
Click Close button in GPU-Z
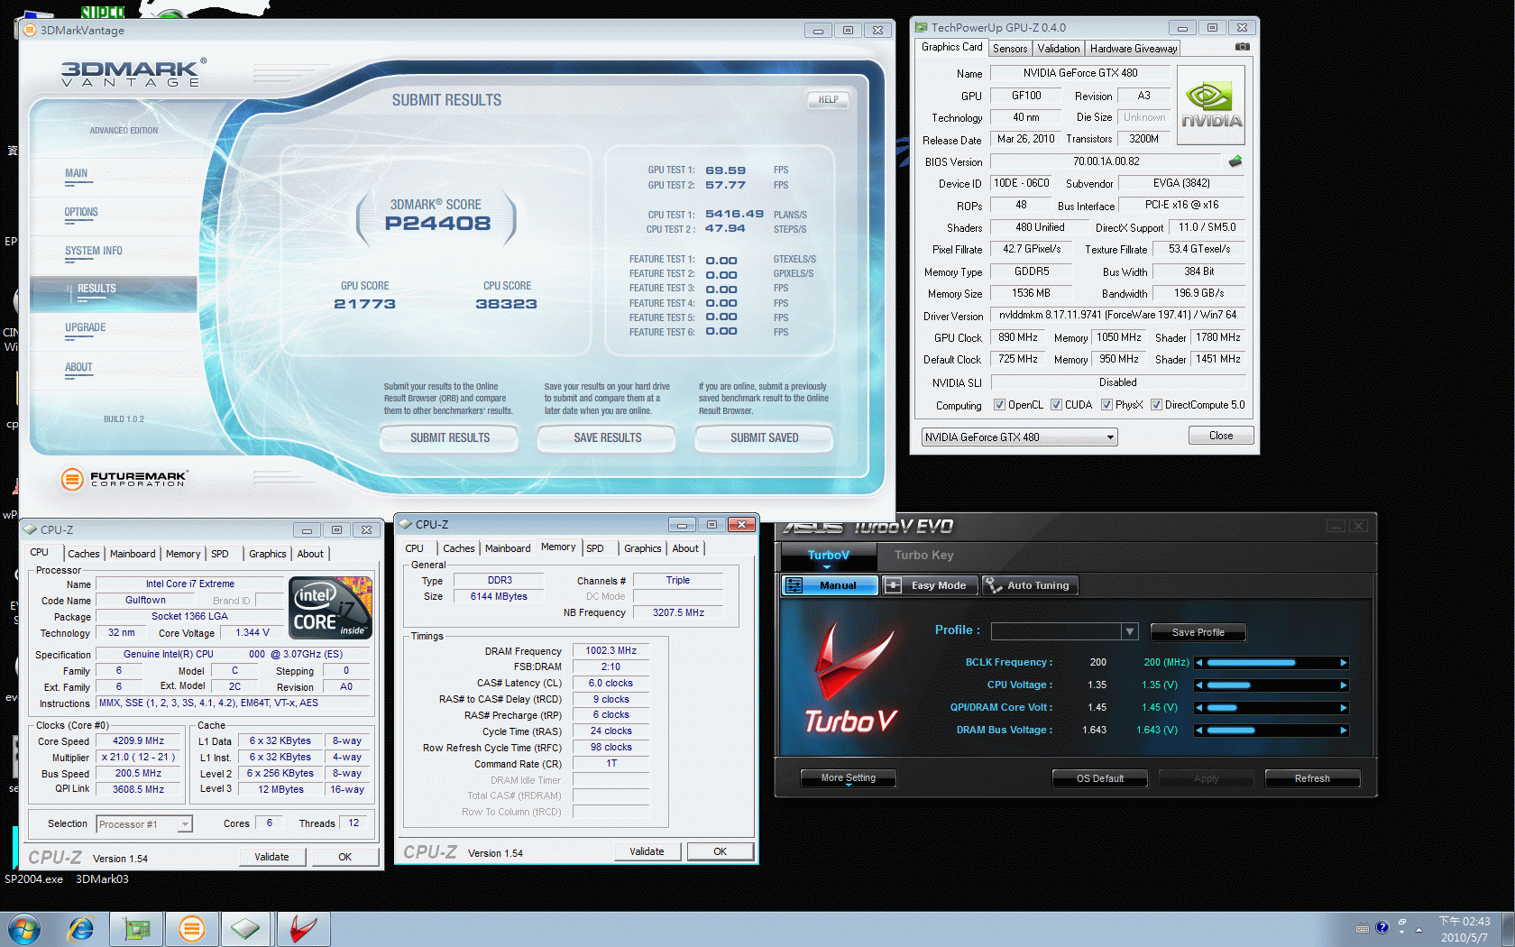[1221, 436]
